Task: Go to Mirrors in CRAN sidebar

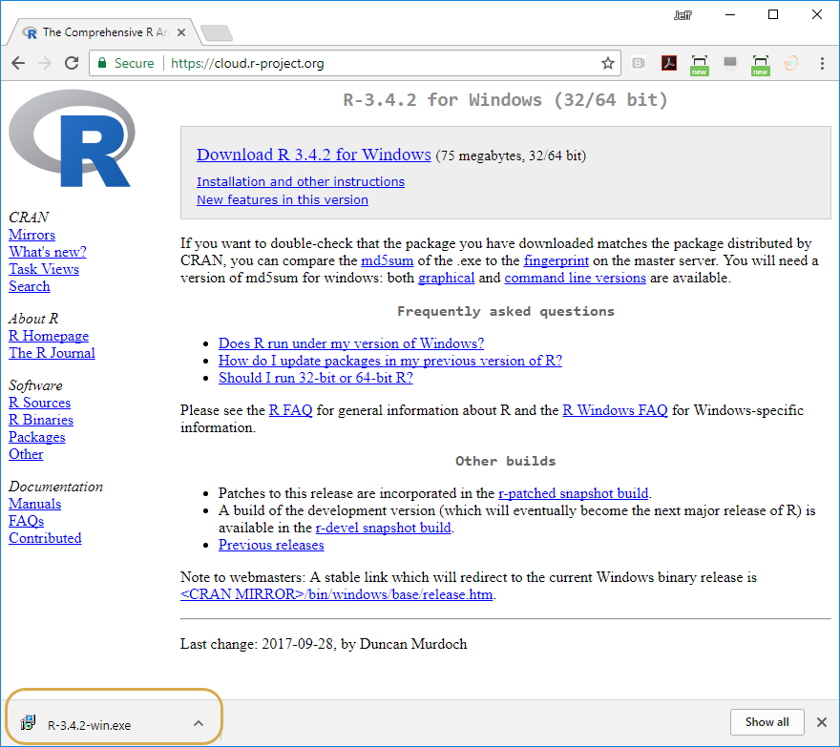Action: (31, 235)
